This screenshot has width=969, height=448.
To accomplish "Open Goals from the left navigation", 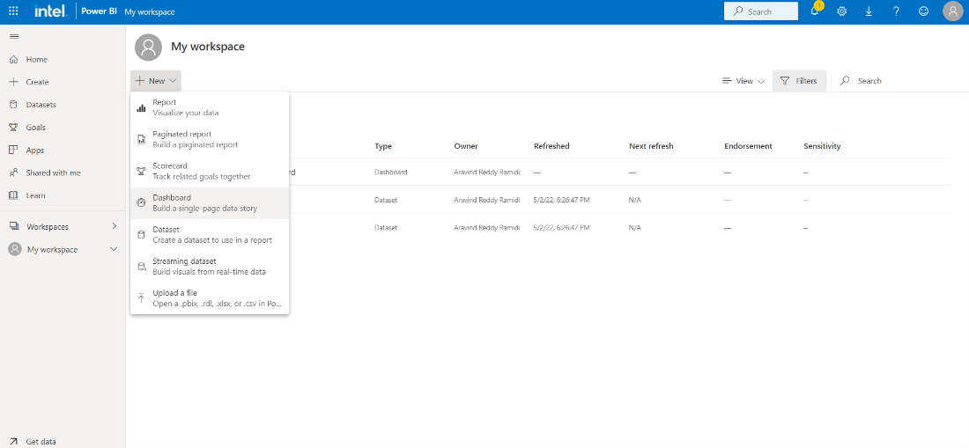I will 35,128.
